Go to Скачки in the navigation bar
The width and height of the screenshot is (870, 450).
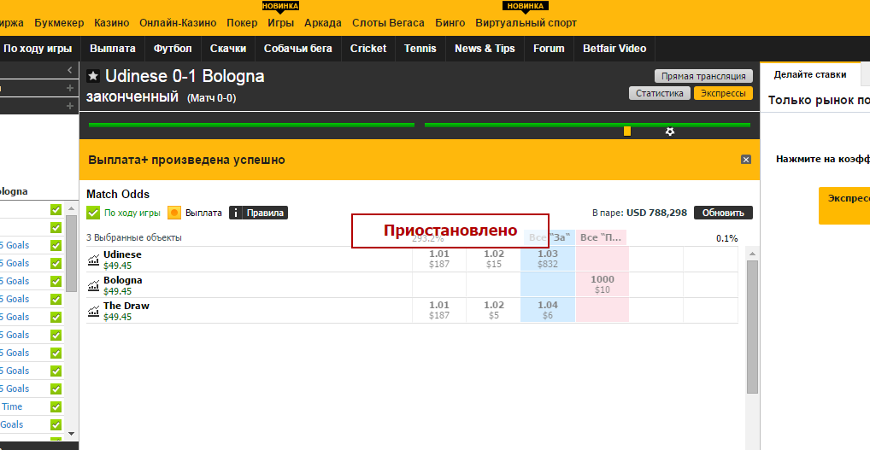[228, 49]
